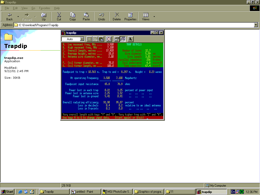Click the Trapdip folder icon in left pane

[8, 37]
